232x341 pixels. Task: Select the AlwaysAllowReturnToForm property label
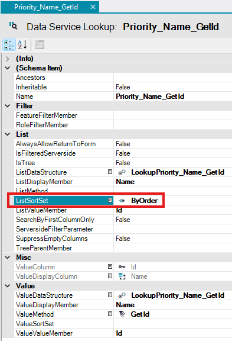click(55, 144)
